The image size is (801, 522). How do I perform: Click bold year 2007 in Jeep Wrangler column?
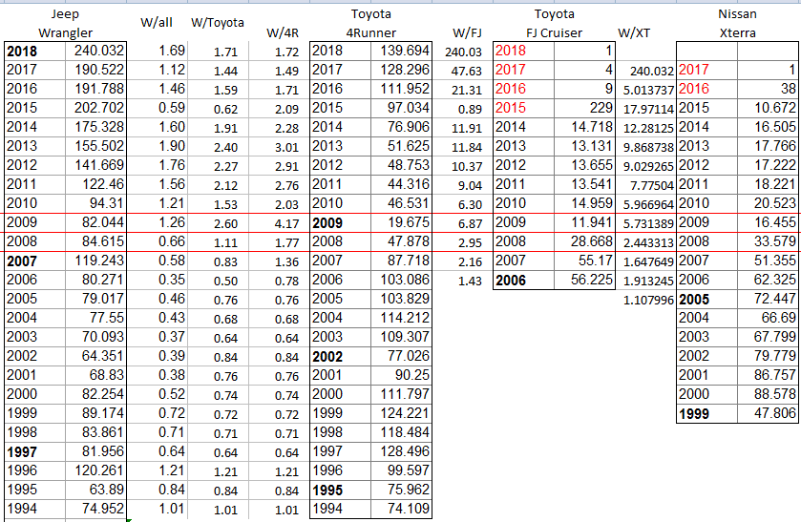tap(22, 261)
